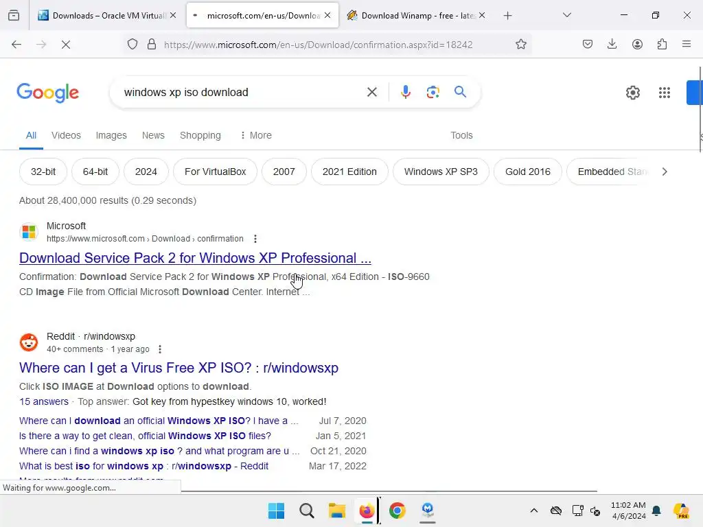Show more filter chips arrow

tap(665, 172)
